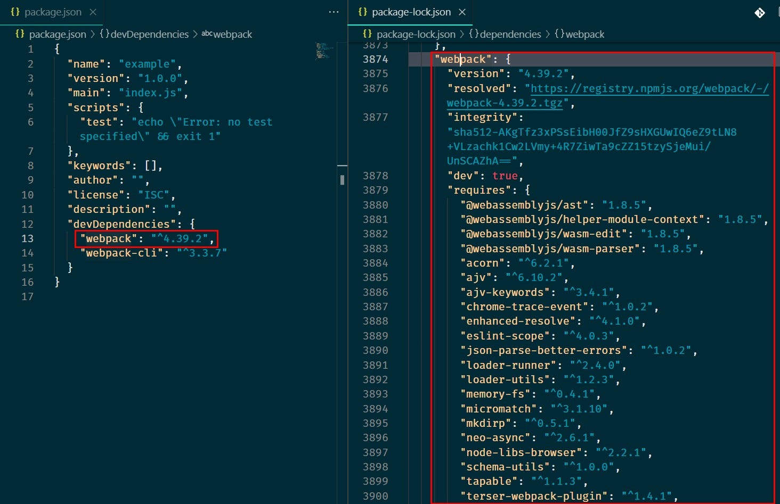Image resolution: width=780 pixels, height=504 pixels.
Task: Click the "json-parse-better-errors" entry
Action: (579, 350)
